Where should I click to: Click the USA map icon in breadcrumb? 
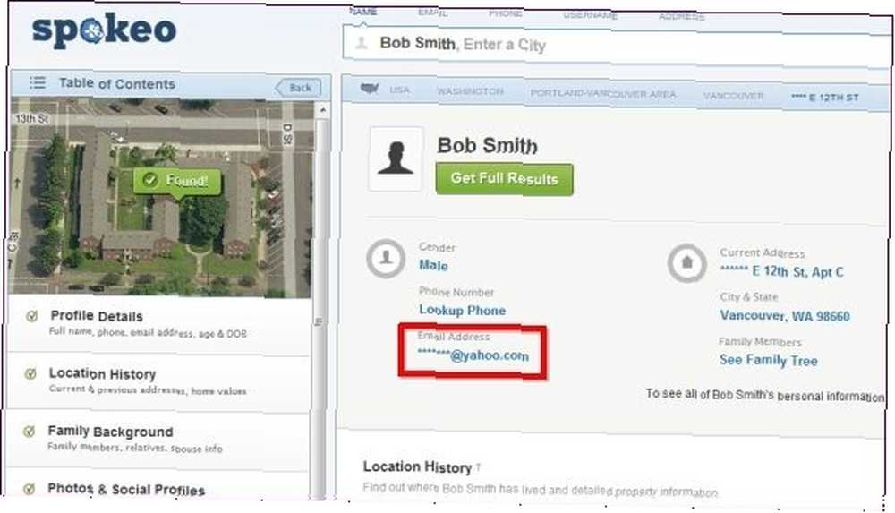[370, 89]
